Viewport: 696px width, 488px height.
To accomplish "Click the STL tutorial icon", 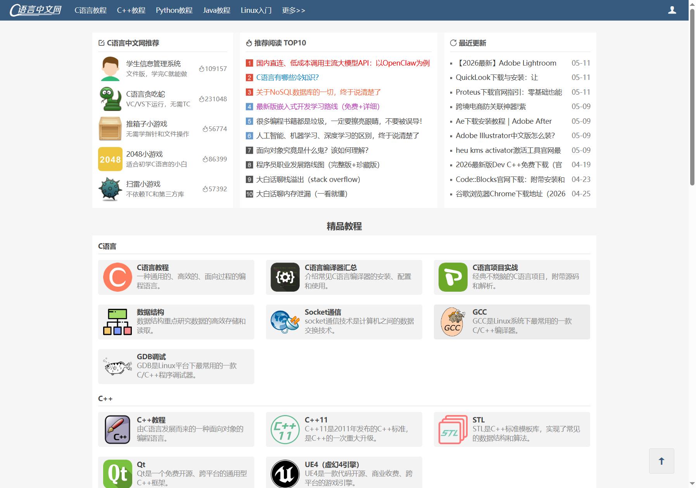I will [x=453, y=429].
